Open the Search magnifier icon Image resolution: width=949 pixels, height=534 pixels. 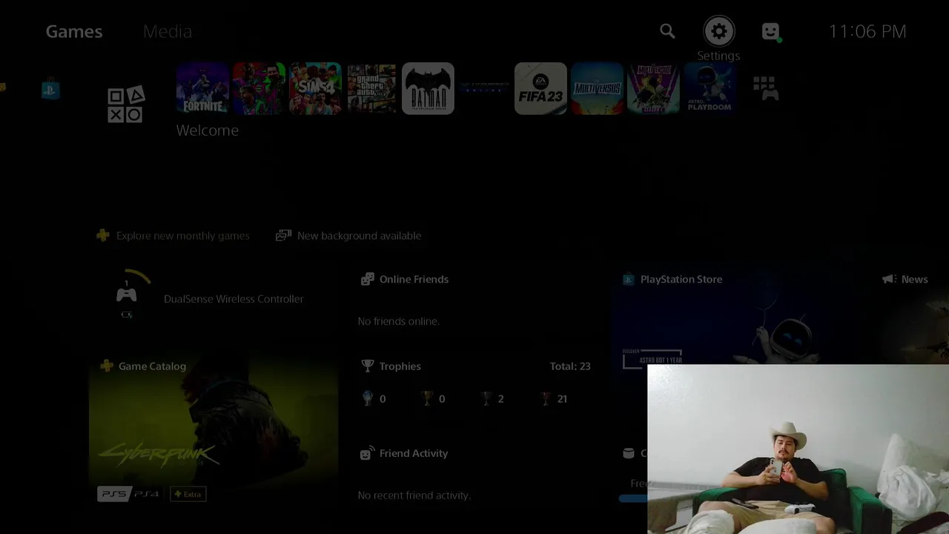[x=667, y=31]
